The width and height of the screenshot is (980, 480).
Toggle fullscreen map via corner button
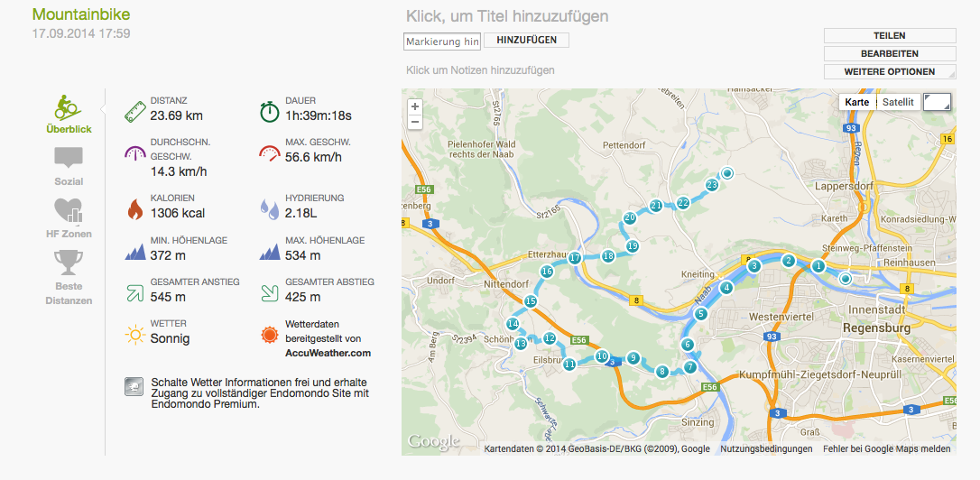click(x=937, y=102)
